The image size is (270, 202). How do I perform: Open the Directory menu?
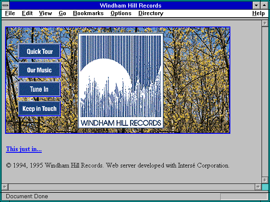tap(151, 13)
